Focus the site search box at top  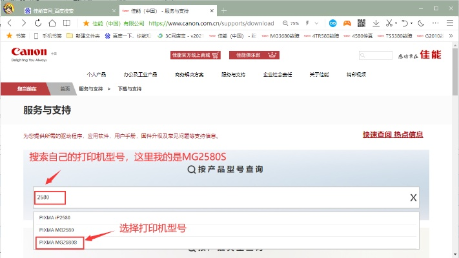tap(376, 55)
